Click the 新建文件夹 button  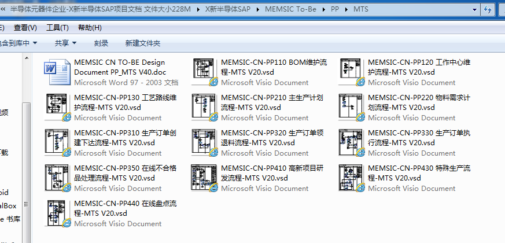(143, 43)
